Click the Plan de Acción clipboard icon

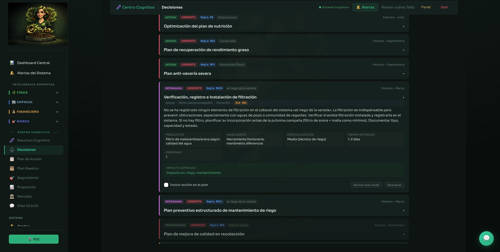point(12,159)
